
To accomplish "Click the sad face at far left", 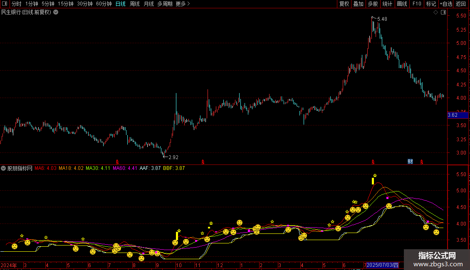I will click(x=15, y=247).
